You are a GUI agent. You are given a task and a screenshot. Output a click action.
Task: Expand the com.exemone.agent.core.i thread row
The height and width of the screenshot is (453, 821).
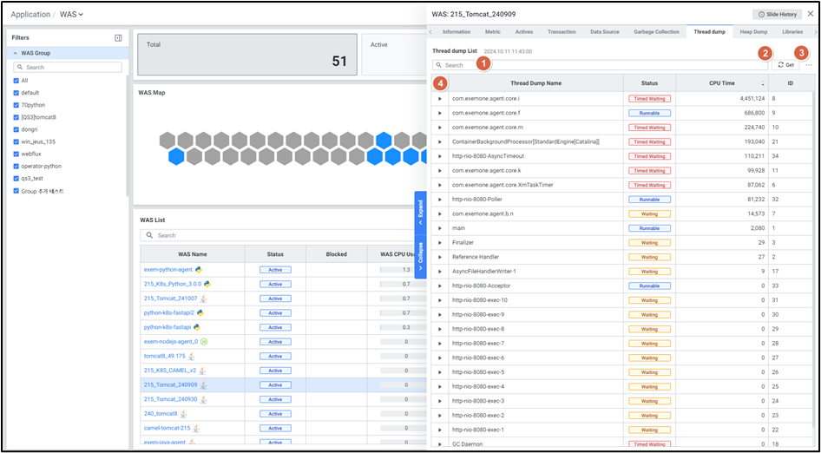coord(440,99)
